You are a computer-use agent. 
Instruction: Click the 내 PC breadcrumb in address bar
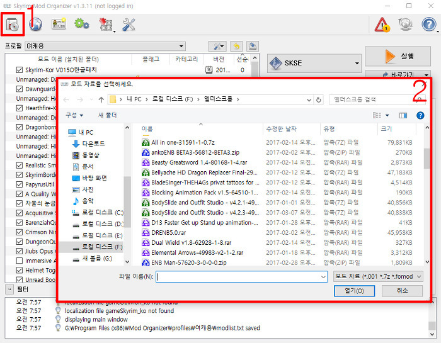134,99
